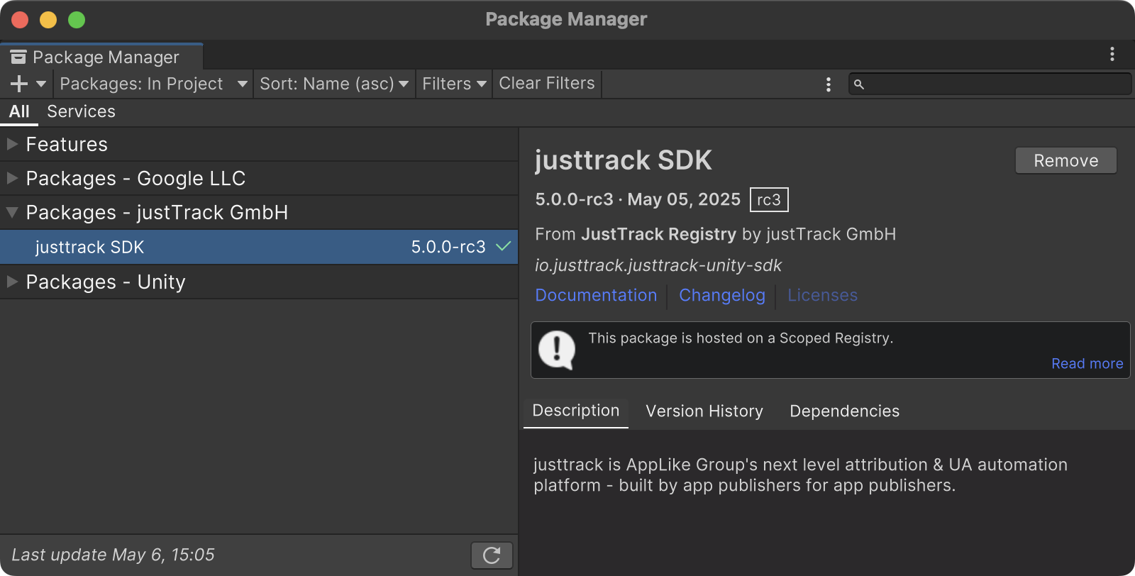Screen dimensions: 1135x576
Task: Open the Changelog link
Action: click(722, 295)
